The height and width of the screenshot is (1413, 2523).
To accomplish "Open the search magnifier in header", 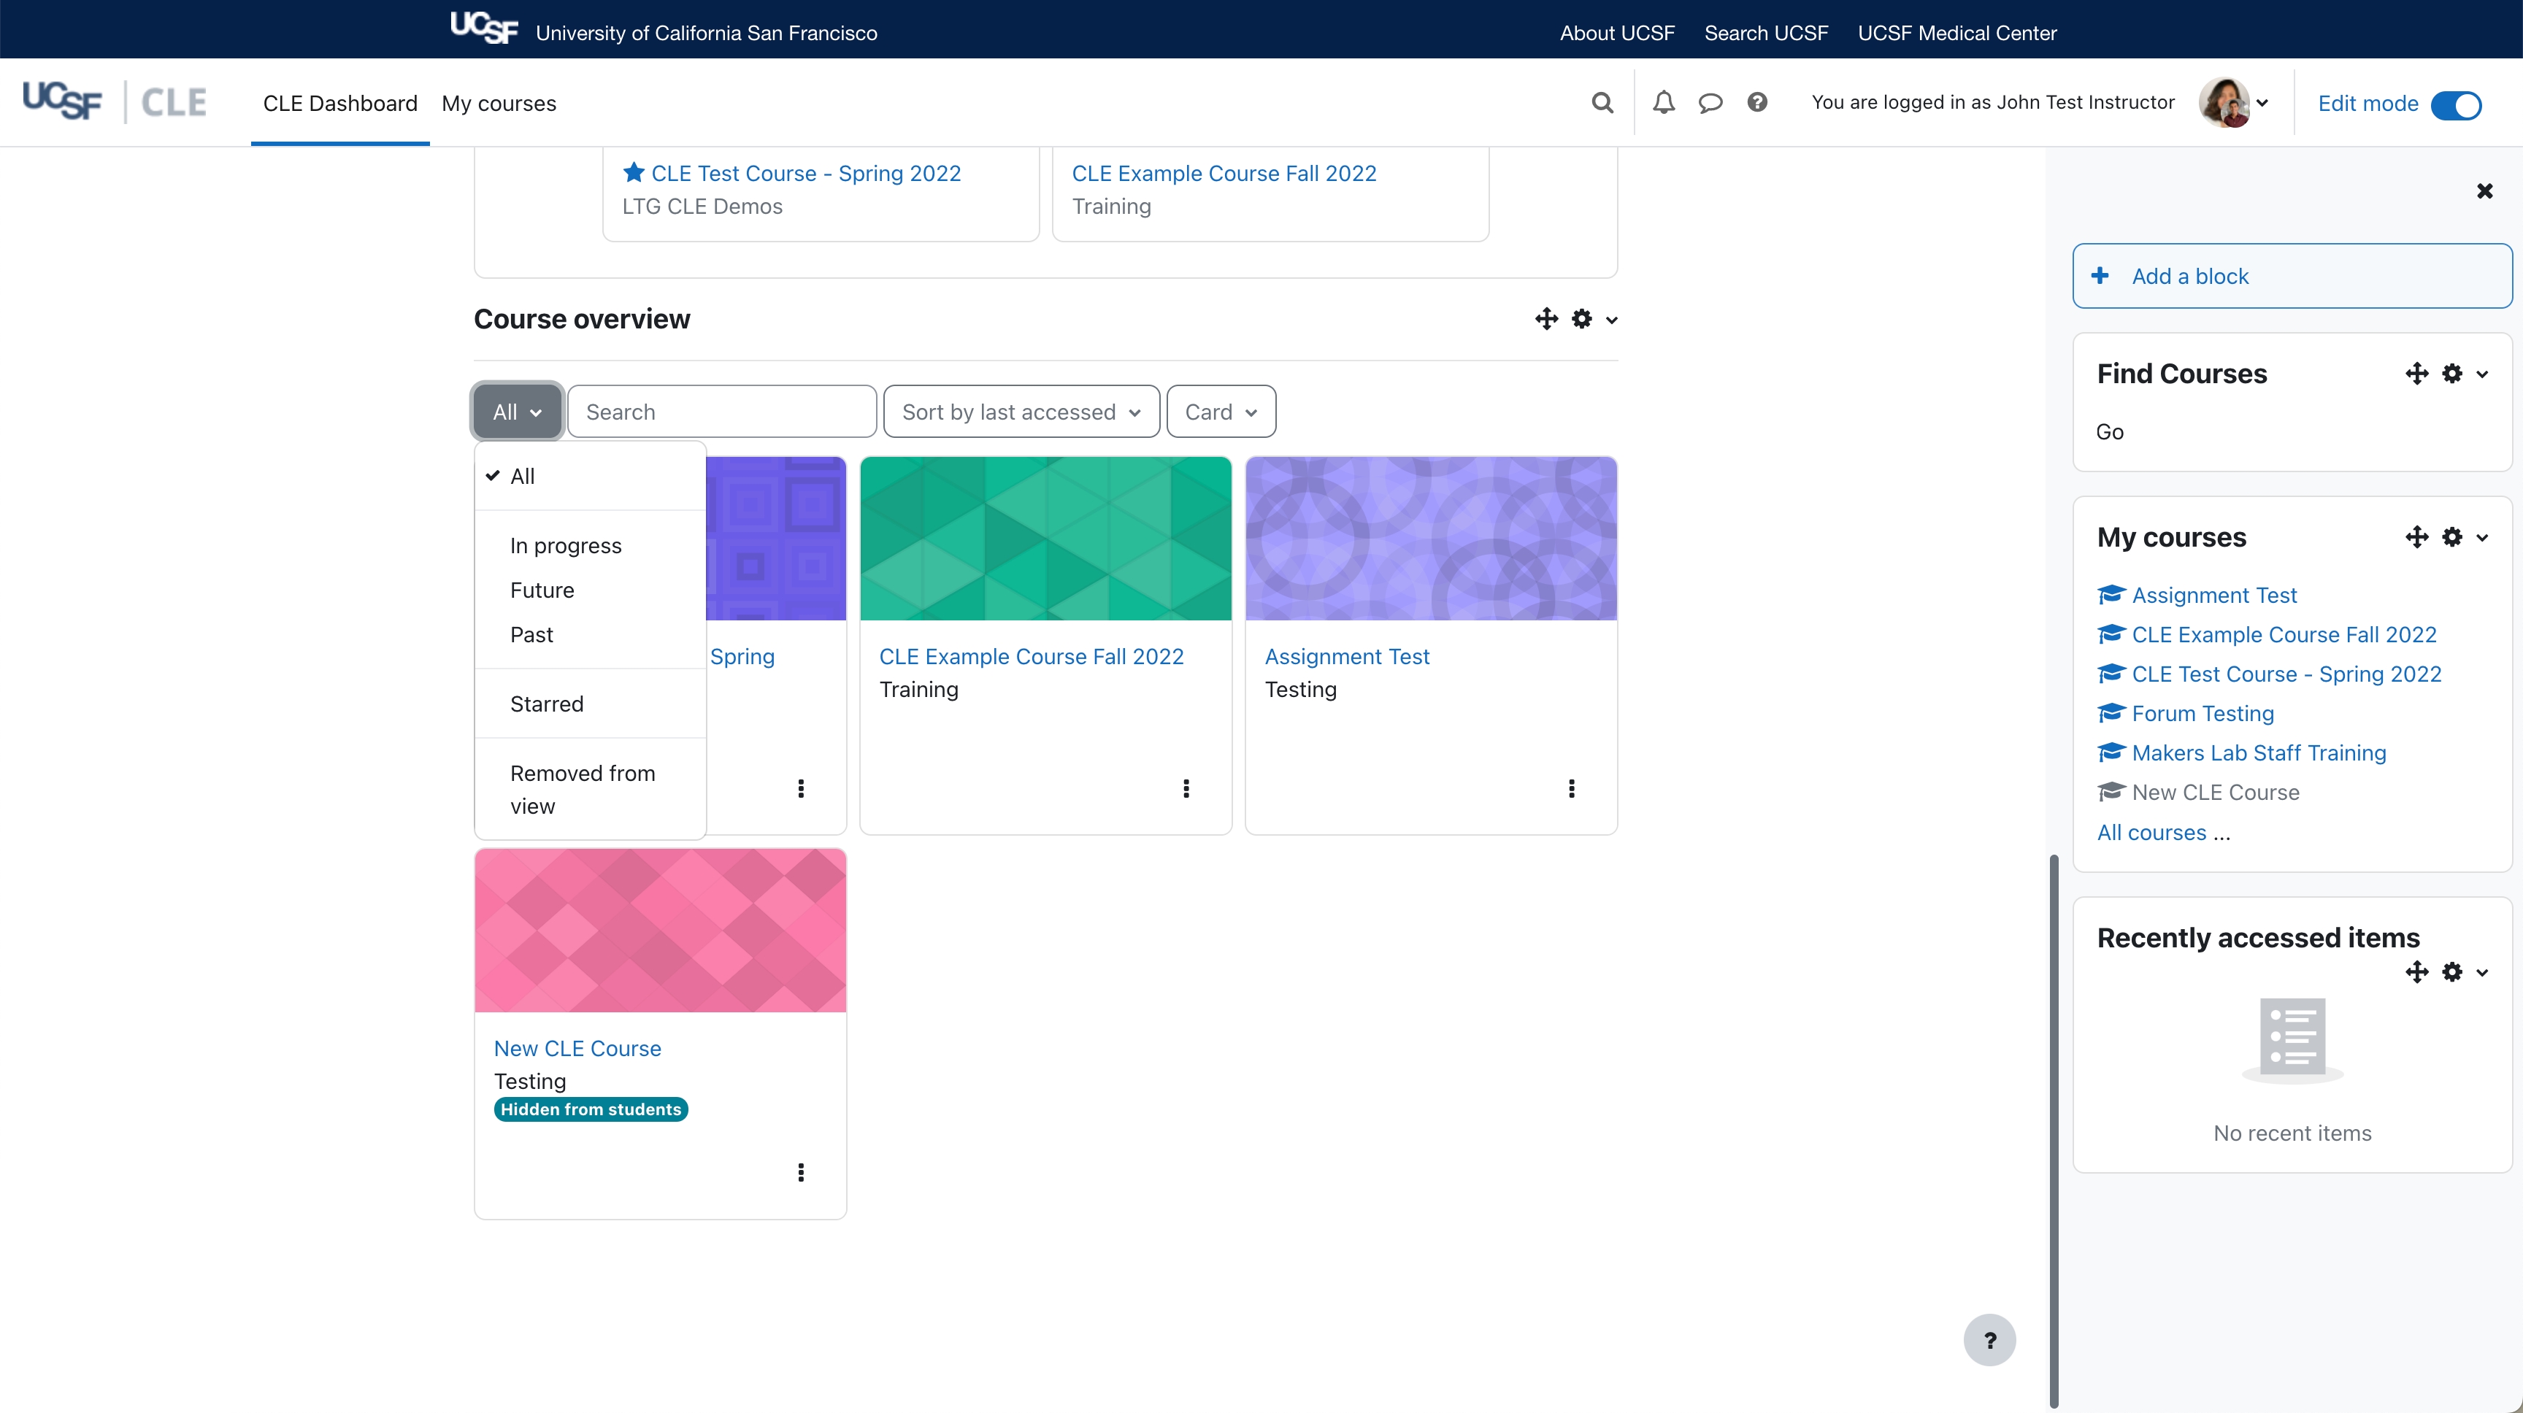I will (x=1602, y=103).
